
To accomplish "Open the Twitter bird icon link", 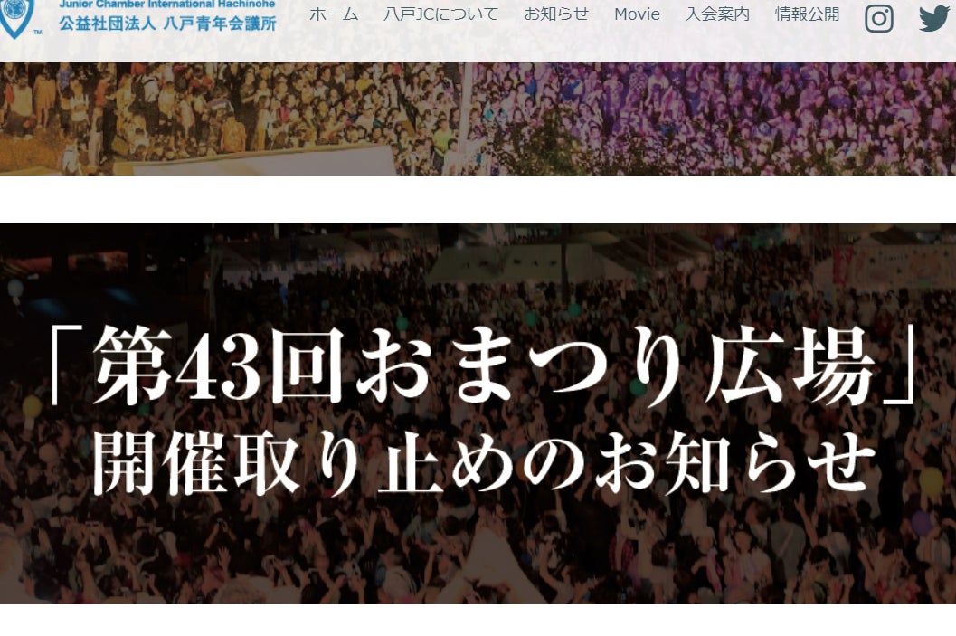I will pos(934,18).
